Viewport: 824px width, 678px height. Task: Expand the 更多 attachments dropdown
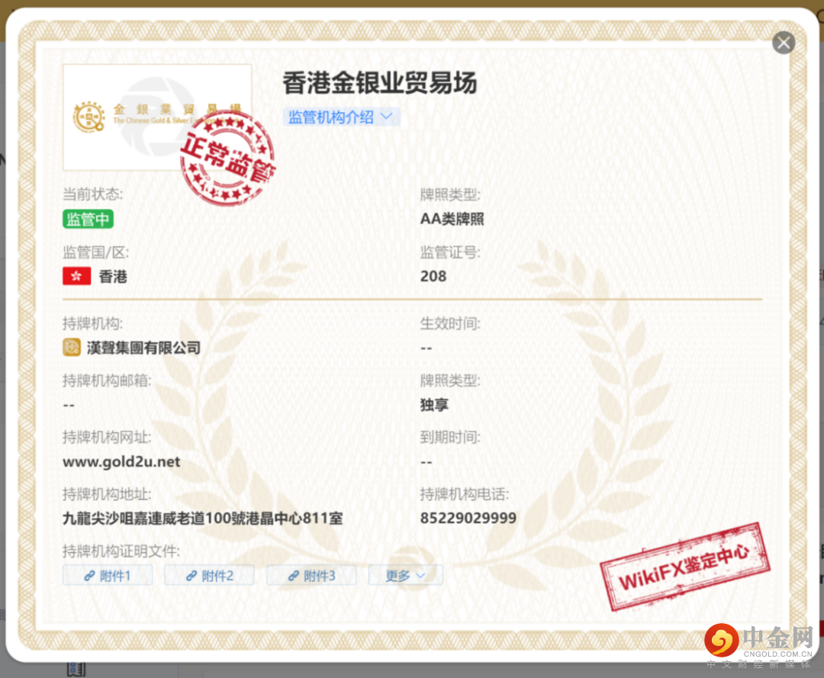tap(405, 575)
